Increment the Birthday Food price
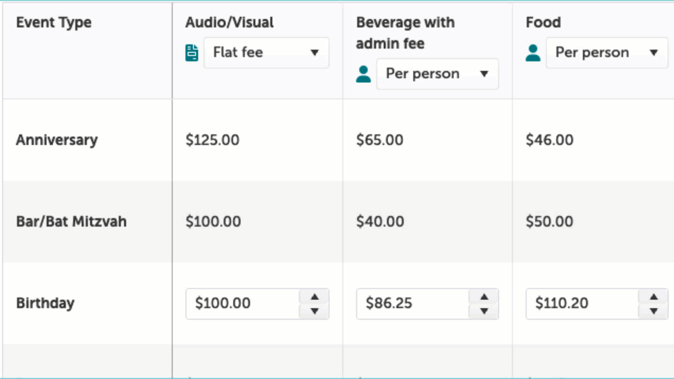674x379 pixels. tap(653, 297)
